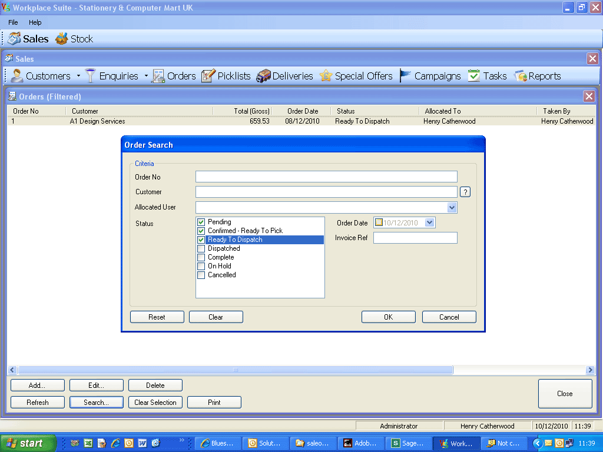Uncheck the Confirmed - Ready To Pick checkbox
The height and width of the screenshot is (452, 603).
click(201, 231)
